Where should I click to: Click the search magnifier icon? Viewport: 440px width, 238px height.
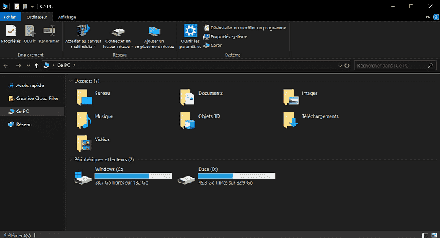[430, 66]
